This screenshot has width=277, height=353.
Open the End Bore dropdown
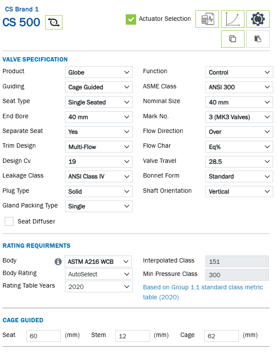tap(99, 117)
